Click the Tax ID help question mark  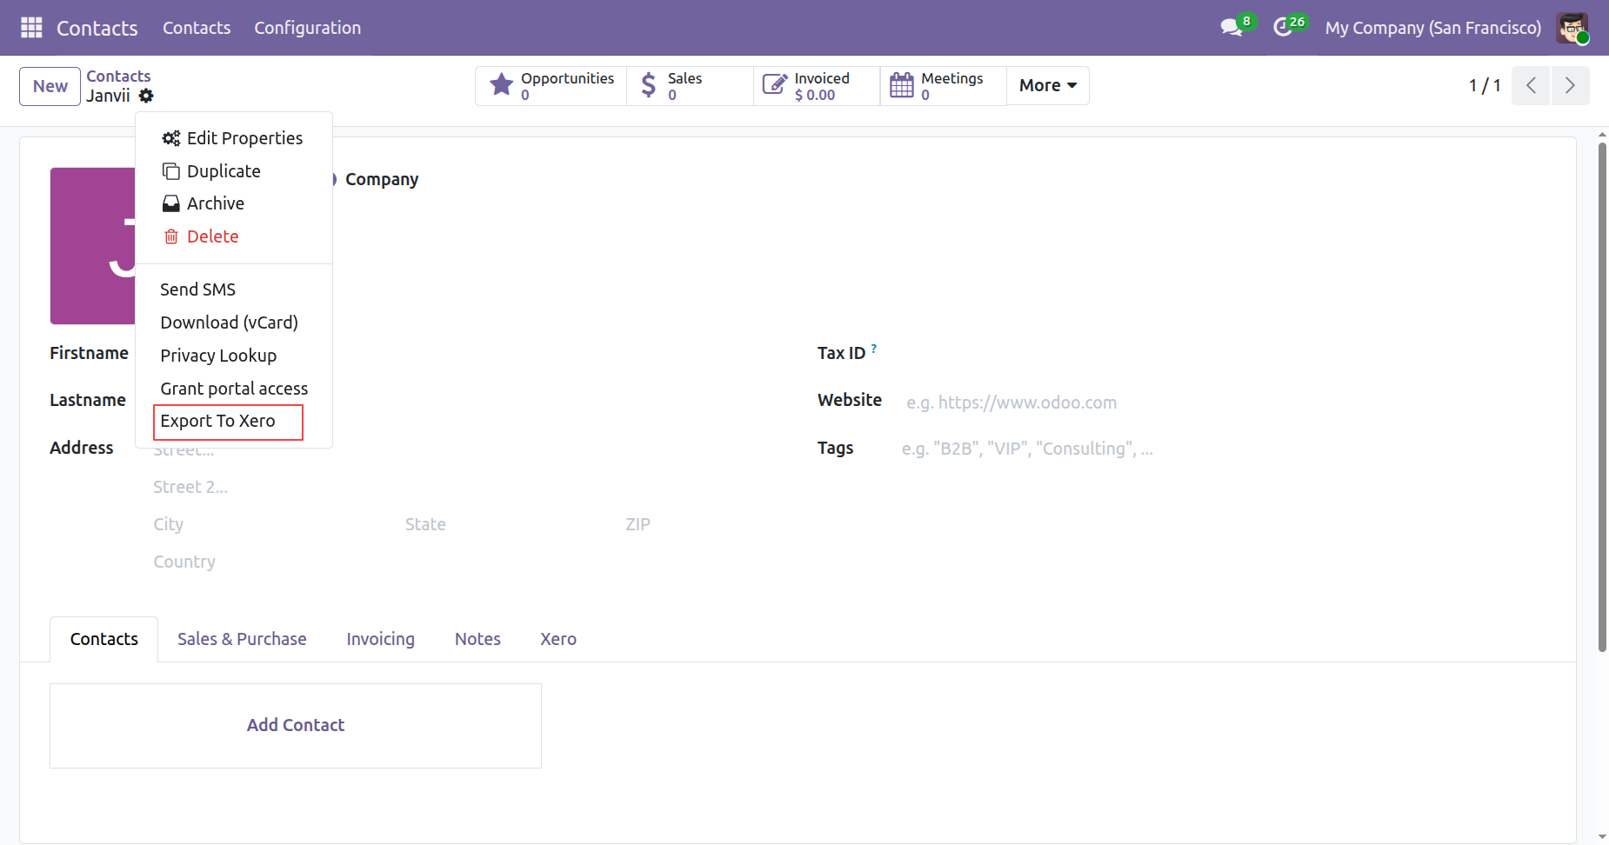[874, 349]
